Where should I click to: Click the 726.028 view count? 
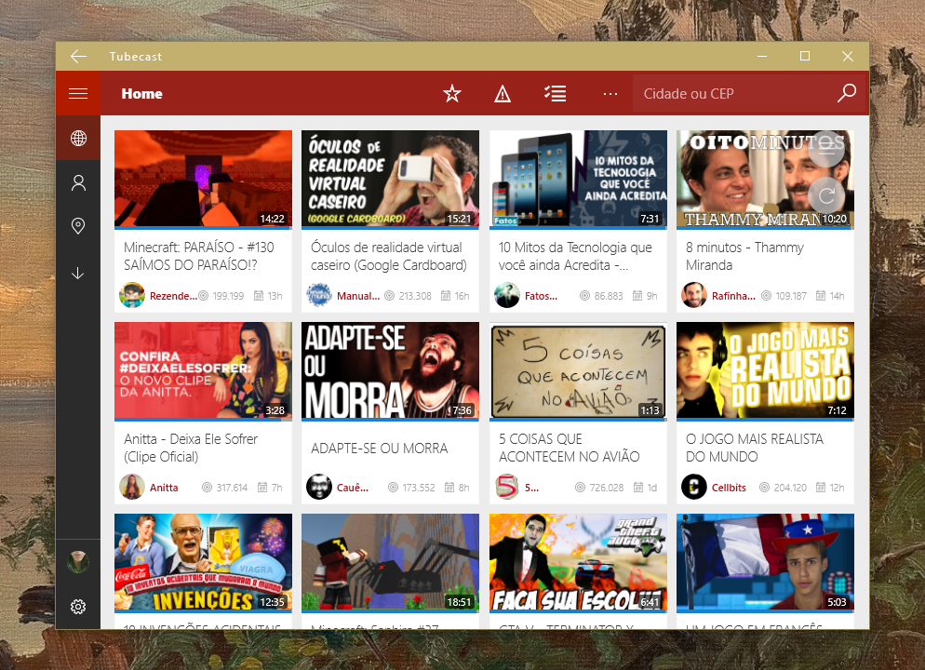pos(607,488)
